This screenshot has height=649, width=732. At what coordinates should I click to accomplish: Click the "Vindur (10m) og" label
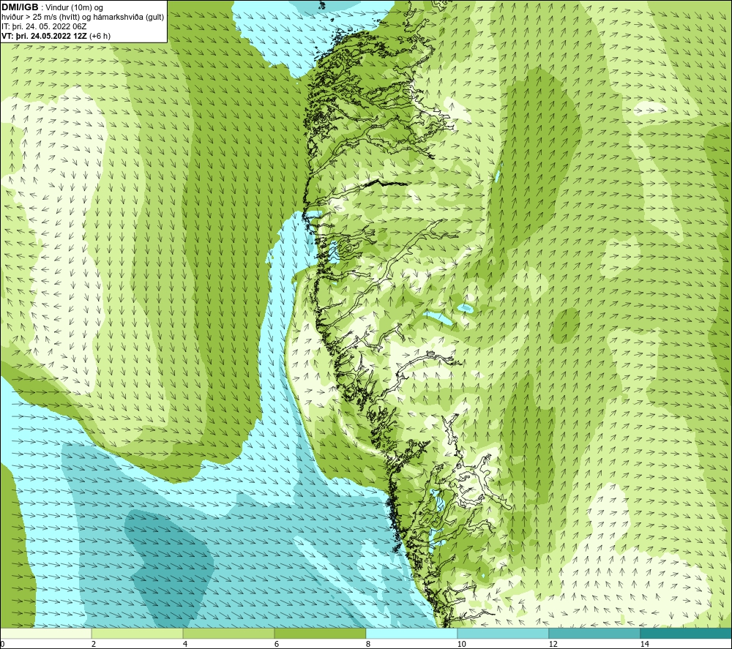(74, 7)
